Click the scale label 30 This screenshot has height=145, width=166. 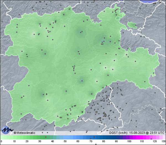click(x=40, y=141)
